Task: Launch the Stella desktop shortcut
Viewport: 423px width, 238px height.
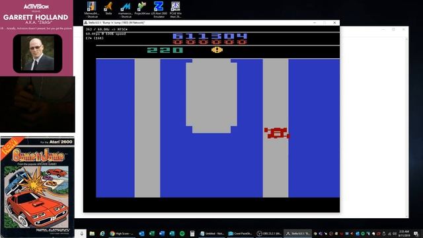Action: pos(108,9)
